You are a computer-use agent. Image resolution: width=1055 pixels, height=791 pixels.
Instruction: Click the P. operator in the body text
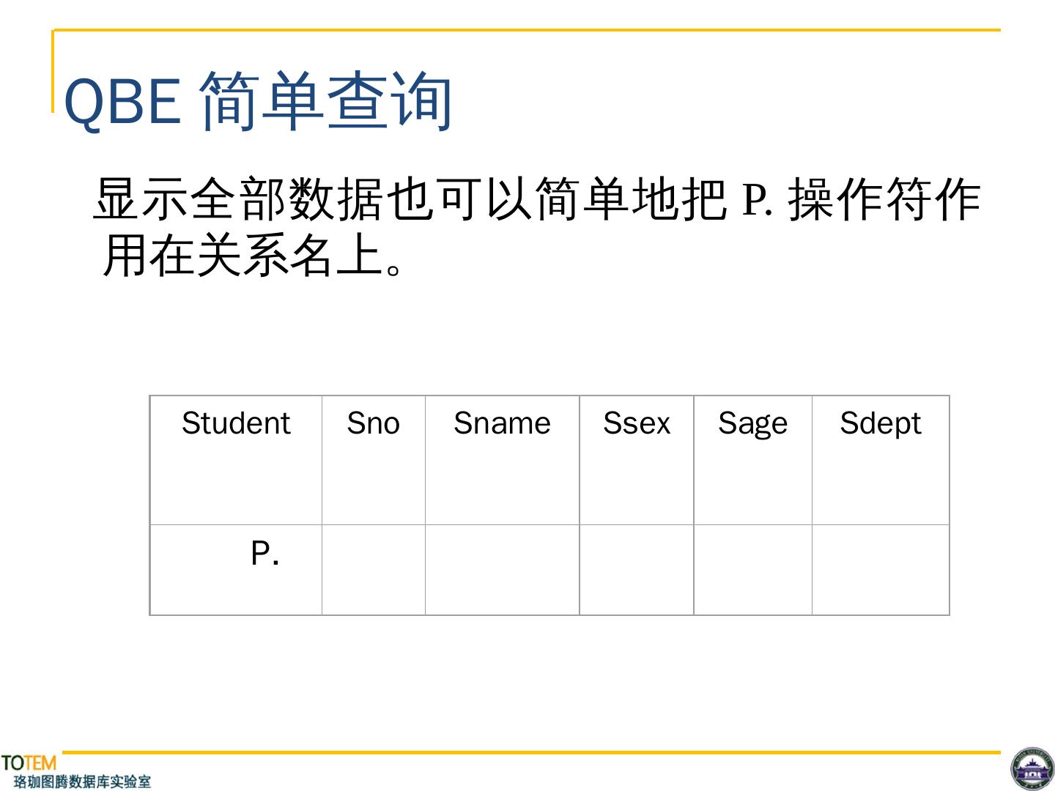coord(758,199)
